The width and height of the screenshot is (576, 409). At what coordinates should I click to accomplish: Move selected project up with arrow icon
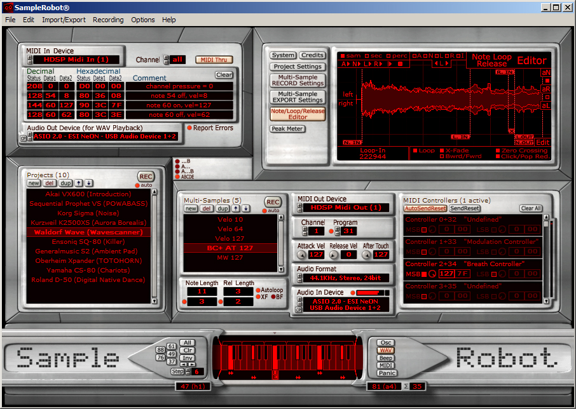click(79, 183)
